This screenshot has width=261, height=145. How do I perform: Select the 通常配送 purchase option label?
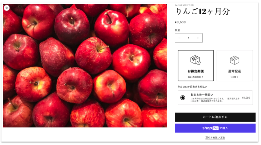pos(234,71)
